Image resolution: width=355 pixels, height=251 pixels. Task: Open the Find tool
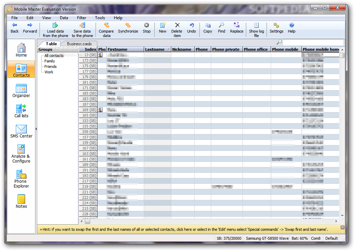click(x=222, y=28)
